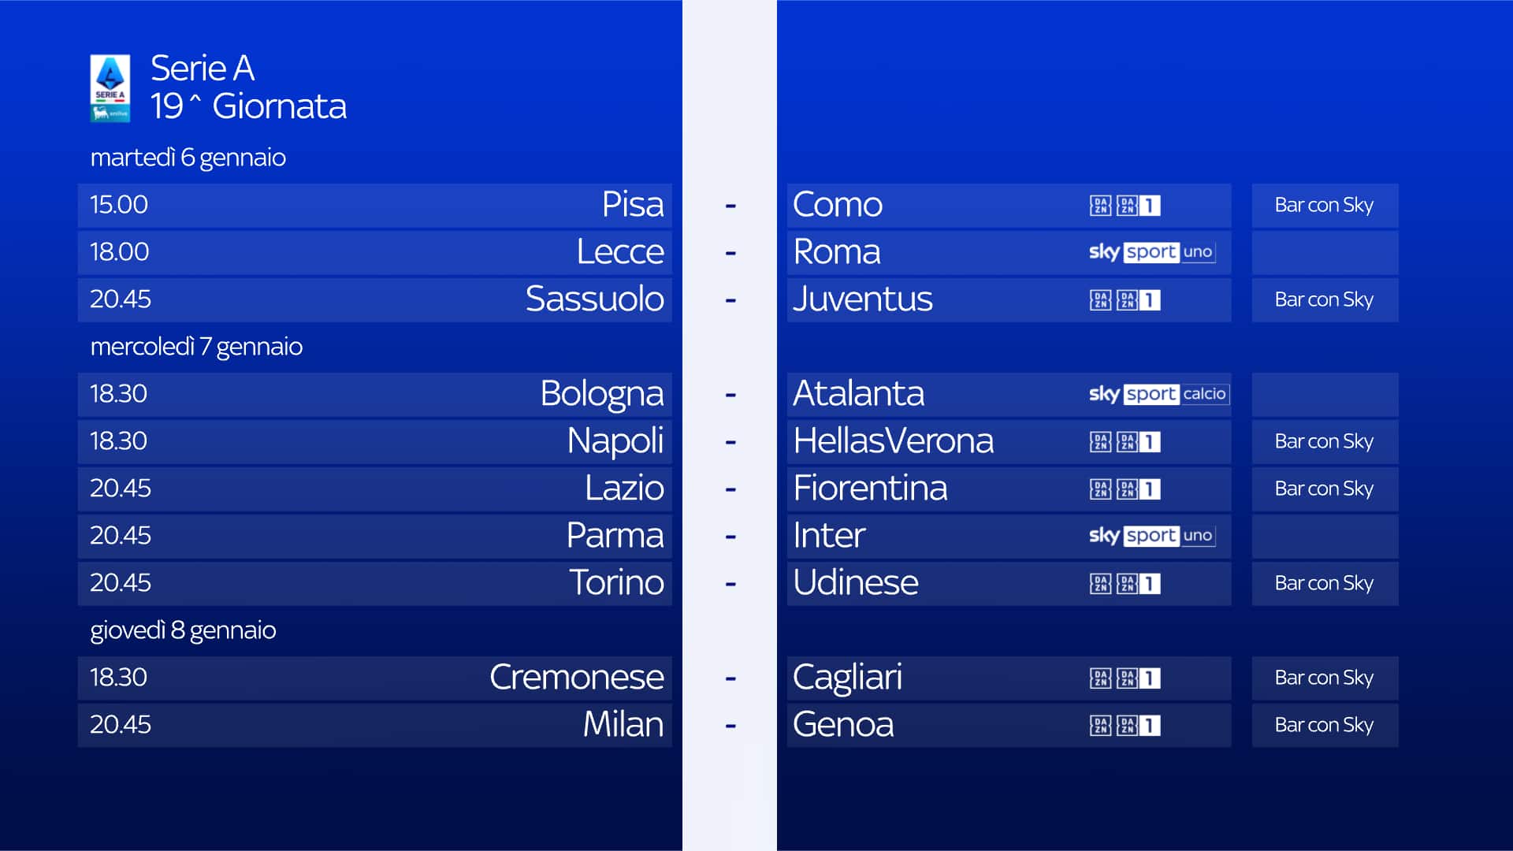This screenshot has width=1513, height=851.
Task: Click the Sky Sport Uno logo beside Roma
Action: coord(1151,252)
